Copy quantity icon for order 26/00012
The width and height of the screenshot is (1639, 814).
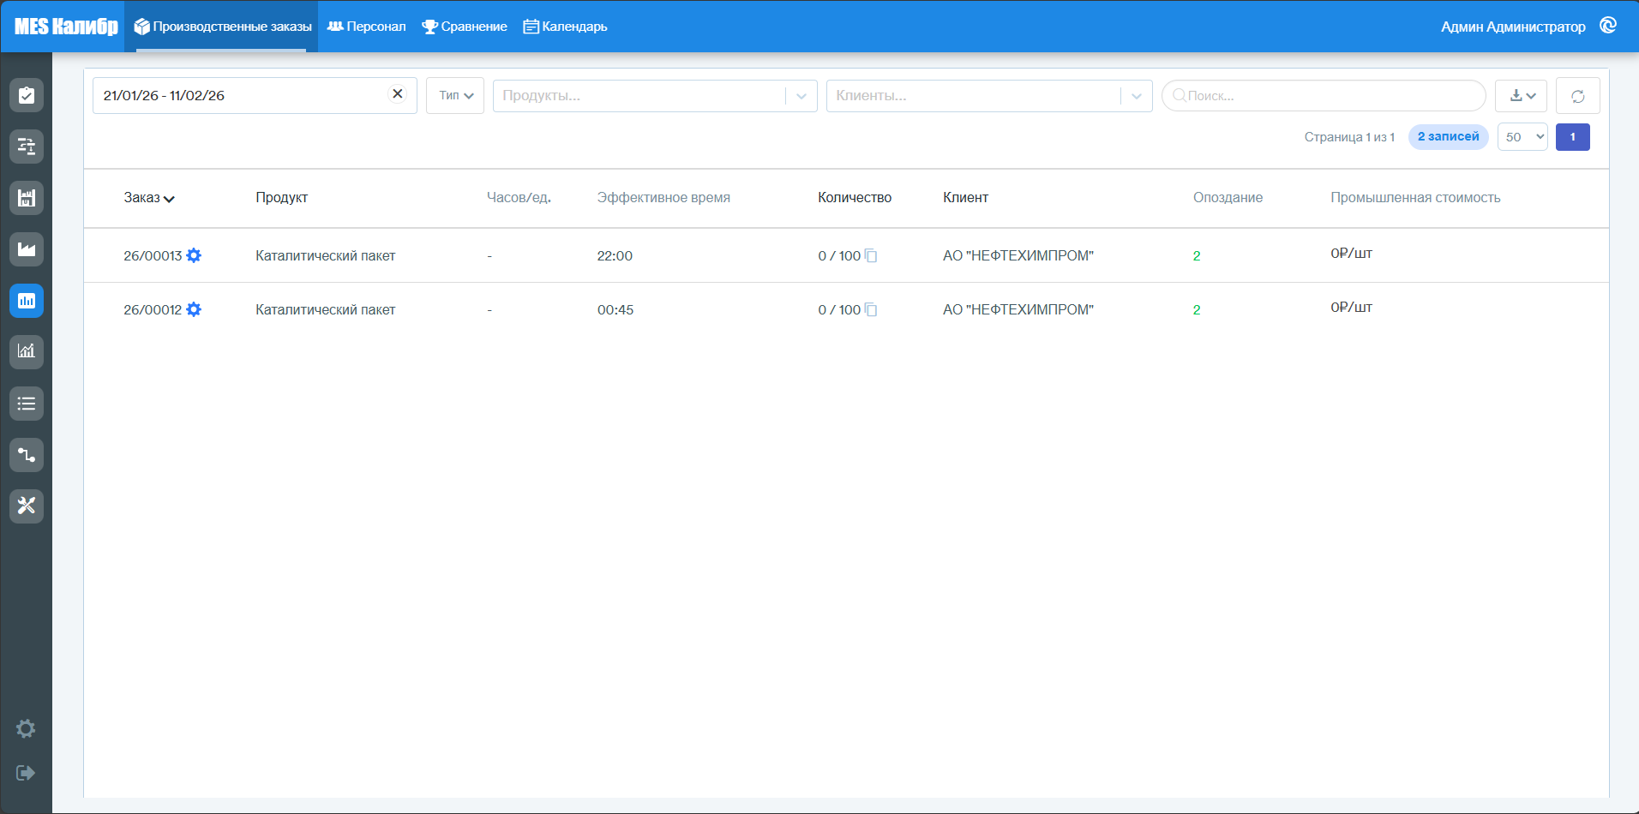click(x=871, y=309)
